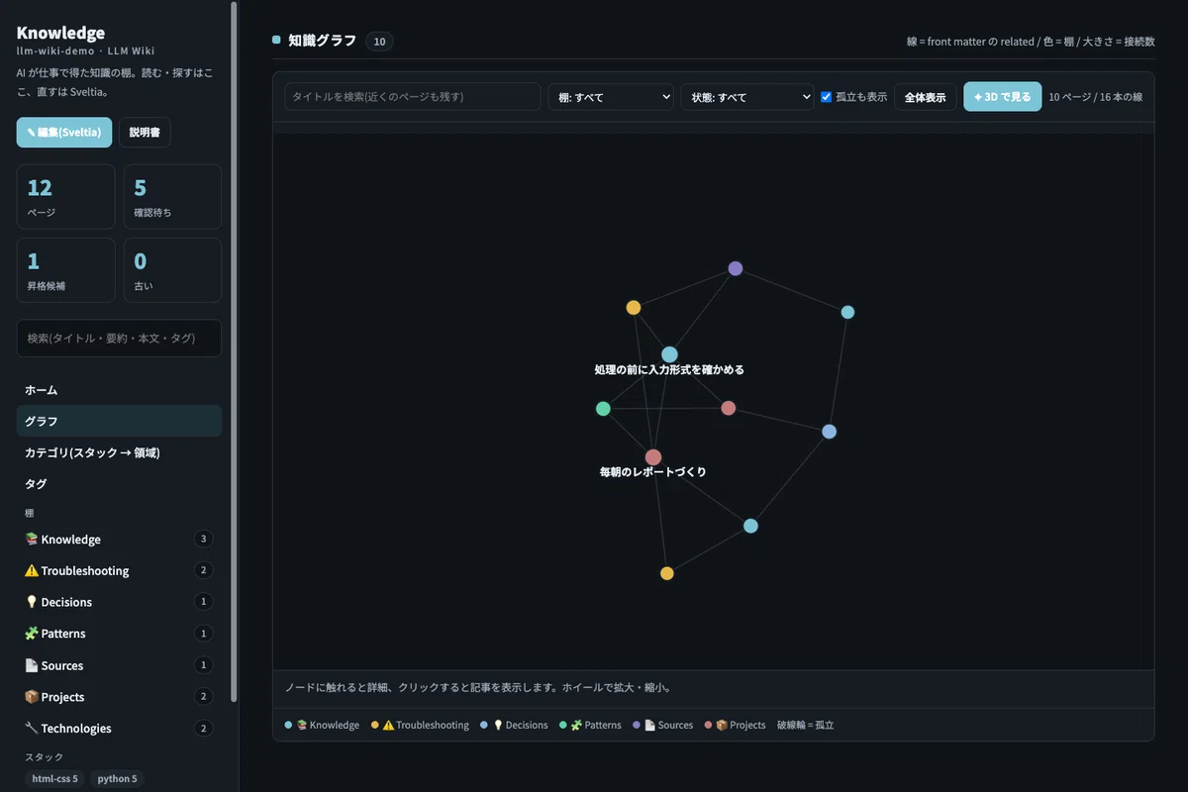This screenshot has width=1188, height=792.
Task: Toggle the 孤立も表示 checkbox
Action: point(827,97)
